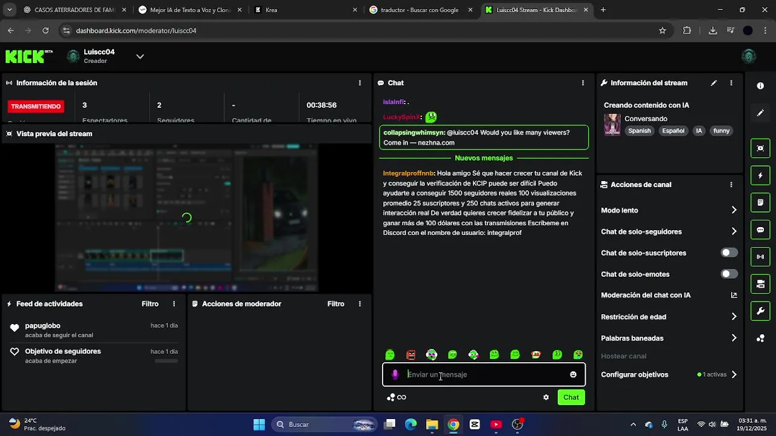This screenshot has width=776, height=436.
Task: Open File Explorer from the taskbar
Action: pyautogui.click(x=432, y=424)
